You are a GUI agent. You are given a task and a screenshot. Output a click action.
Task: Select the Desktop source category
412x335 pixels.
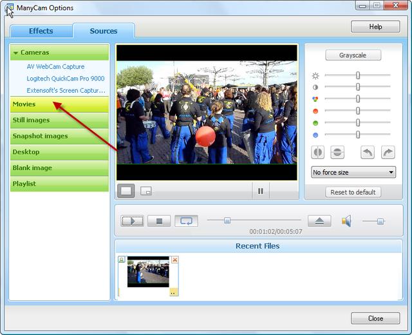pyautogui.click(x=59, y=152)
